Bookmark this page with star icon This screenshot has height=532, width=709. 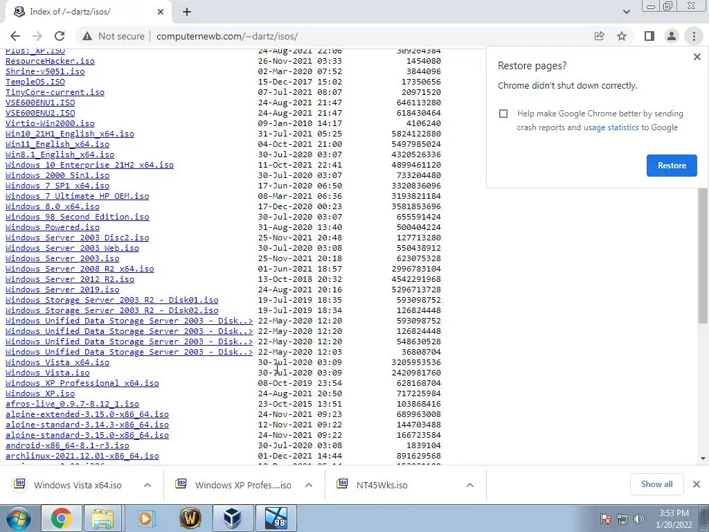[622, 36]
